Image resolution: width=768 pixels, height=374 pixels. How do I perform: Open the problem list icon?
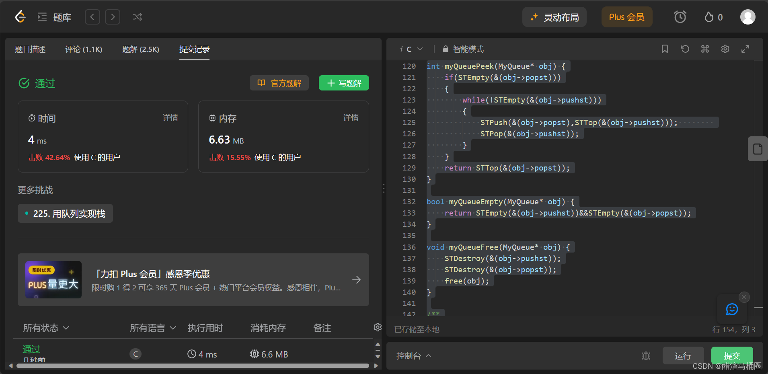click(x=42, y=17)
